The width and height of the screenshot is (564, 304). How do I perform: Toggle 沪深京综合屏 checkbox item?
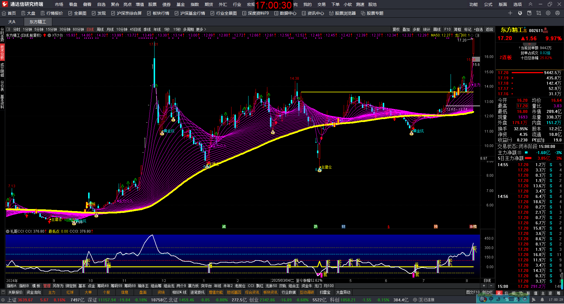pos(126,13)
